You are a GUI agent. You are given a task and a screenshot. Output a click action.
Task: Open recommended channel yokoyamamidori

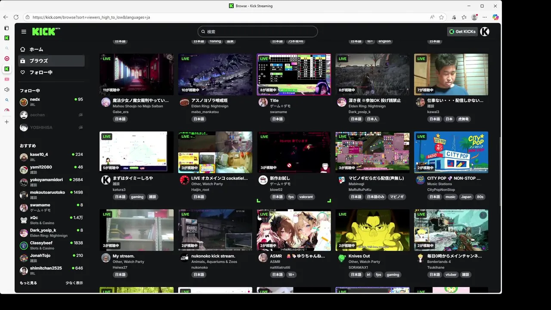coord(51,182)
